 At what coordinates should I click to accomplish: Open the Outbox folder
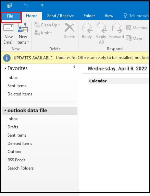(14, 152)
